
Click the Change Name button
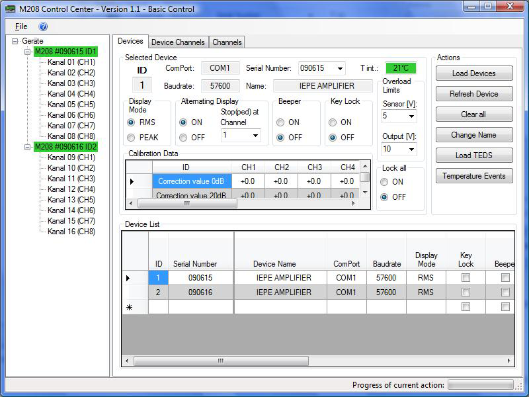(474, 135)
